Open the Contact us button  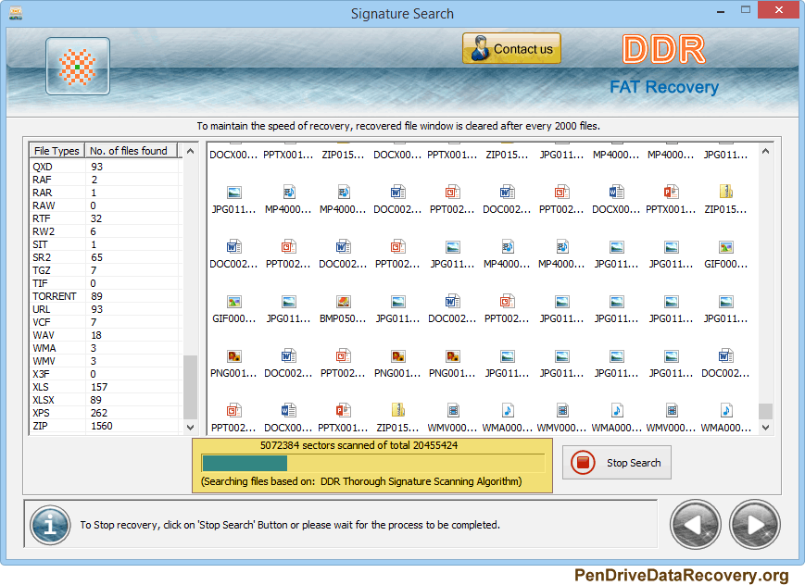coord(511,48)
